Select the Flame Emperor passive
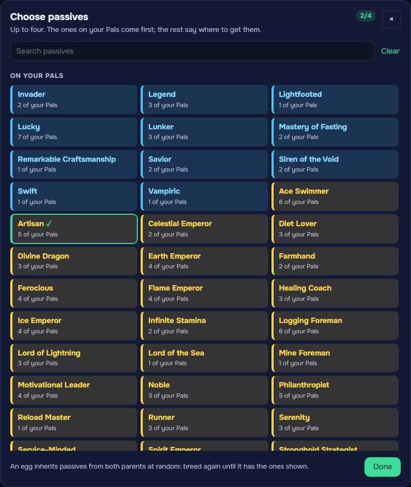Viewport: 411px width, 487px height. [204, 293]
